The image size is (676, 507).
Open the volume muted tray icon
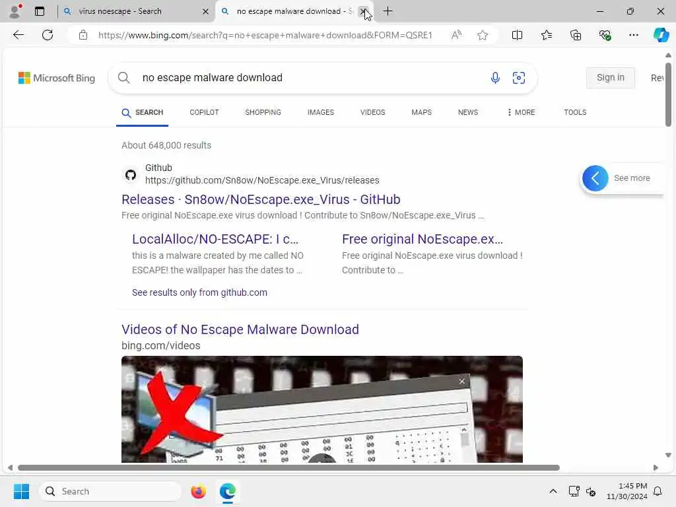pos(591,491)
